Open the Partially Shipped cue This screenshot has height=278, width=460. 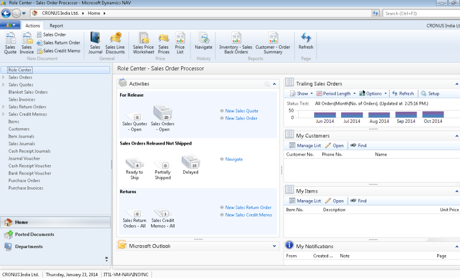click(163, 170)
